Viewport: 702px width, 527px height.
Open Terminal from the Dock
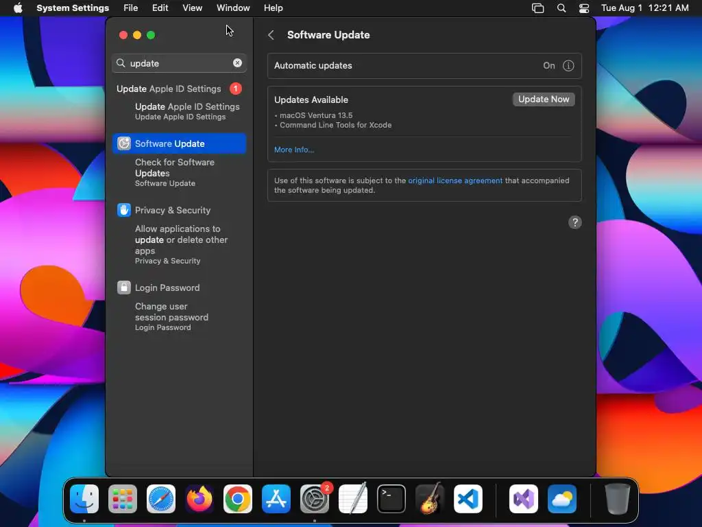click(x=391, y=499)
